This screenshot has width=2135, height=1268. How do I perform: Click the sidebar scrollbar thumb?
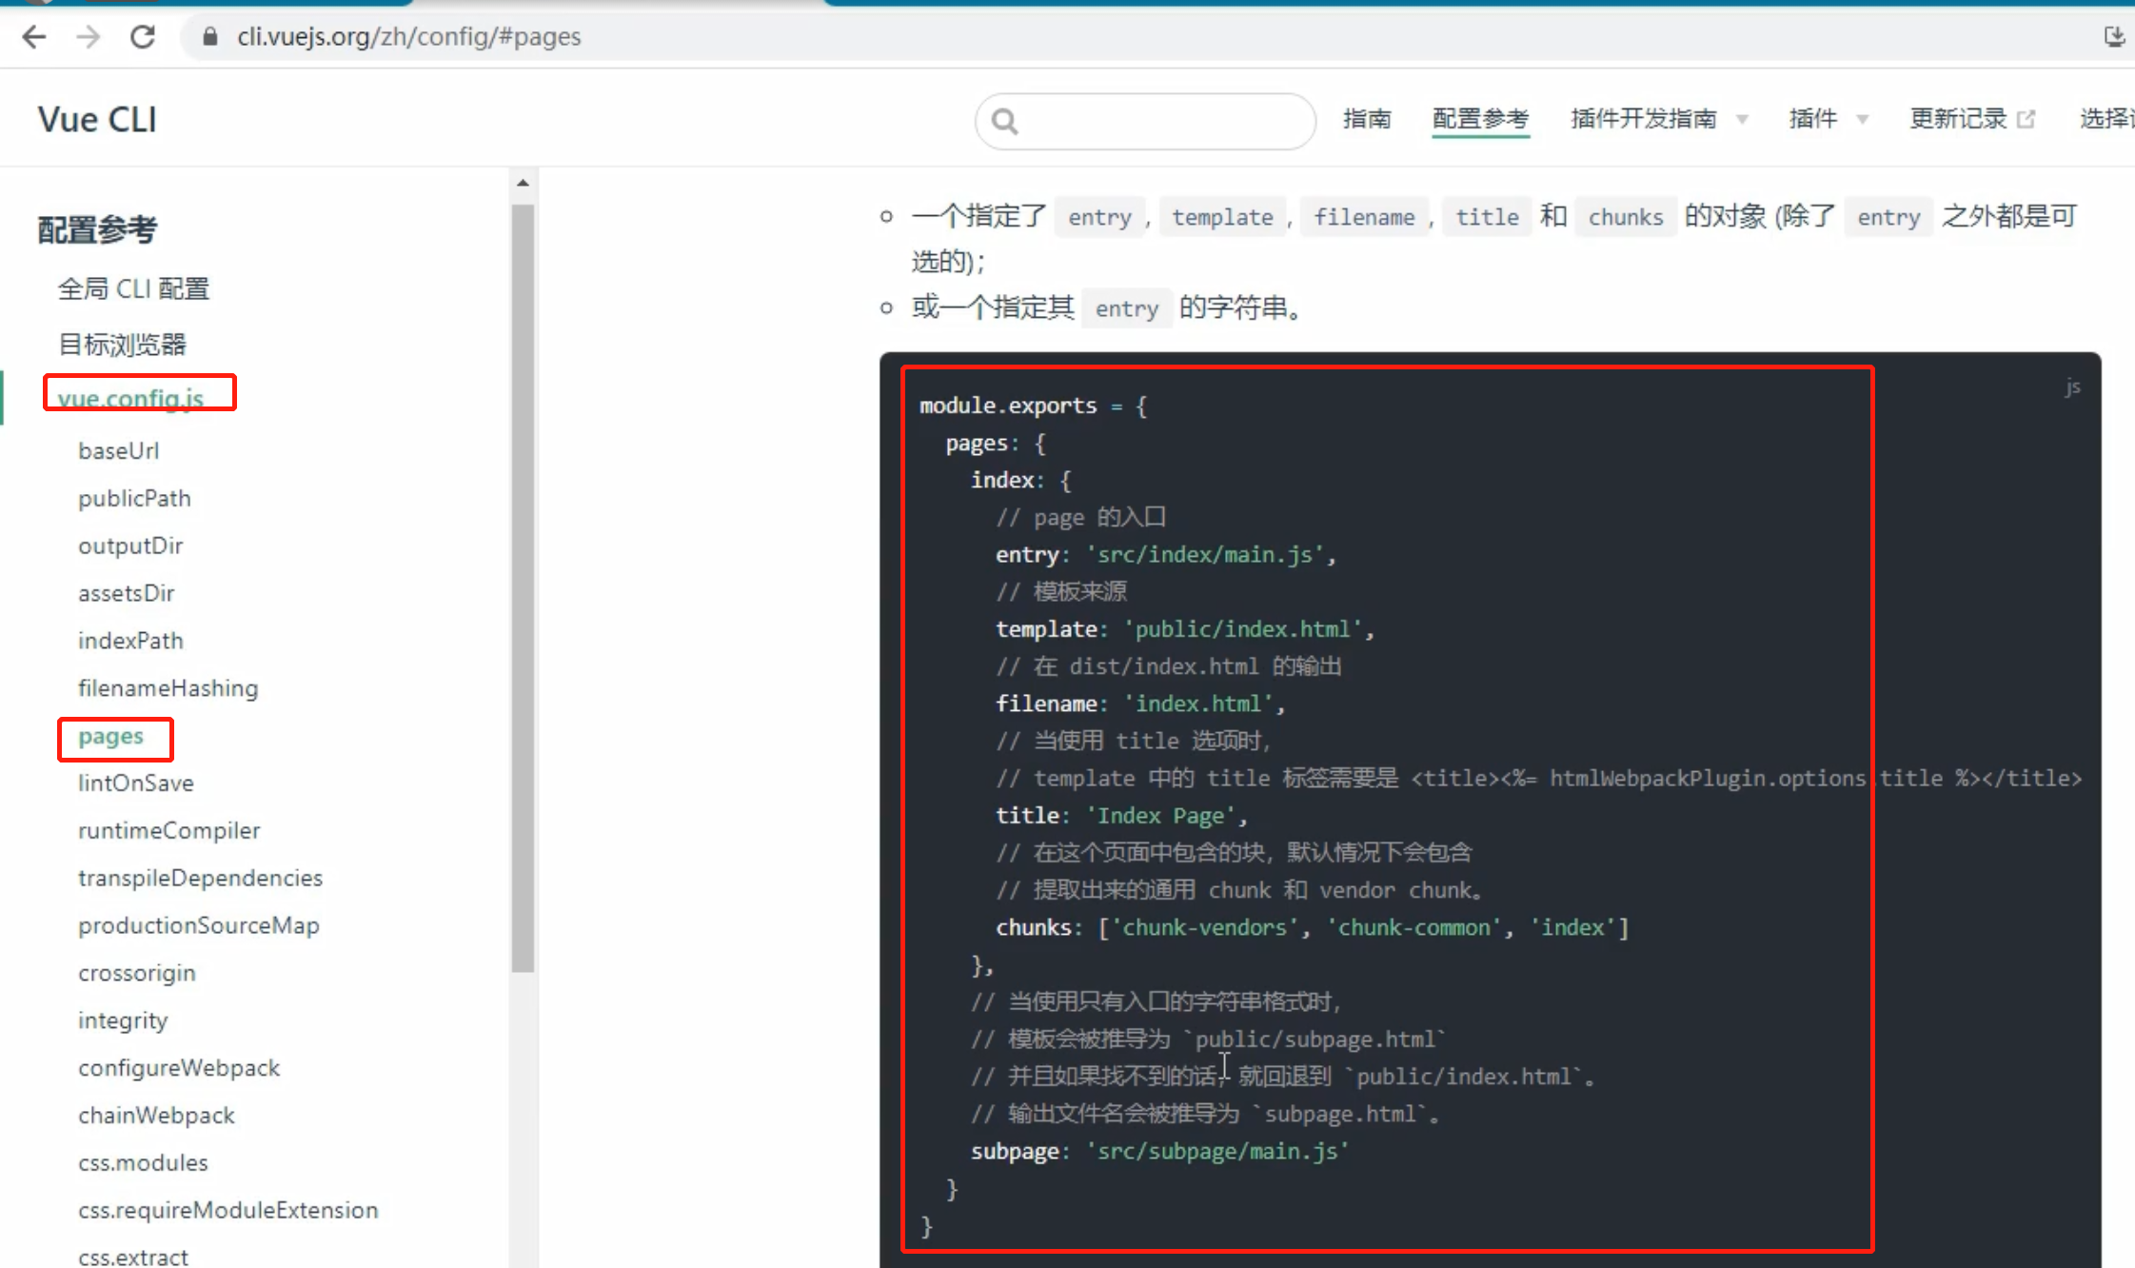pyautogui.click(x=523, y=587)
